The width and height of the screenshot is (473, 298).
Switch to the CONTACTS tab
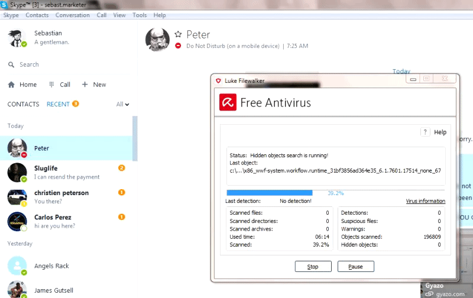[23, 104]
